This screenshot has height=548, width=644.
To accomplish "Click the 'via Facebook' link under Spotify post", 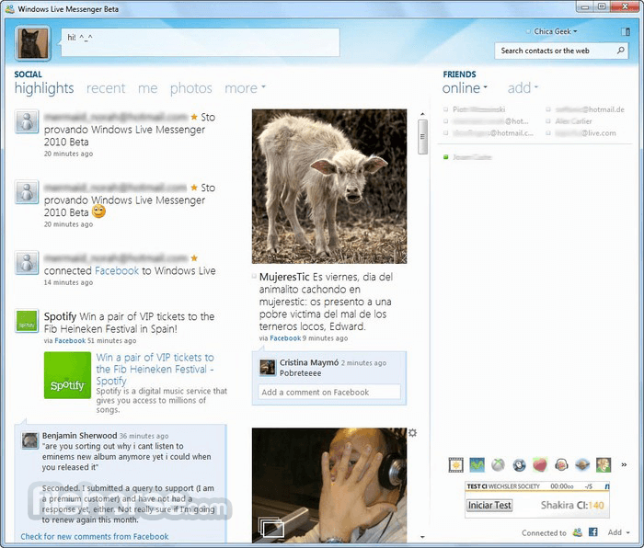I will point(70,341).
